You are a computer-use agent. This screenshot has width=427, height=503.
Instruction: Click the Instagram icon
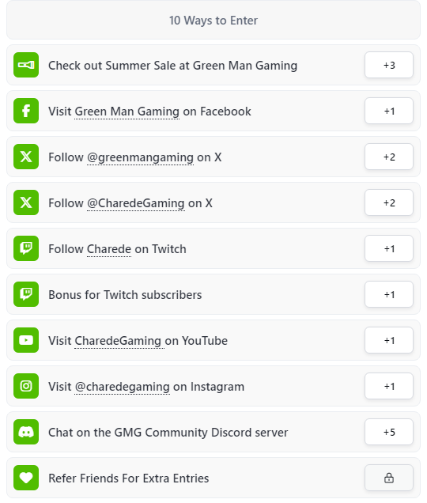(26, 386)
